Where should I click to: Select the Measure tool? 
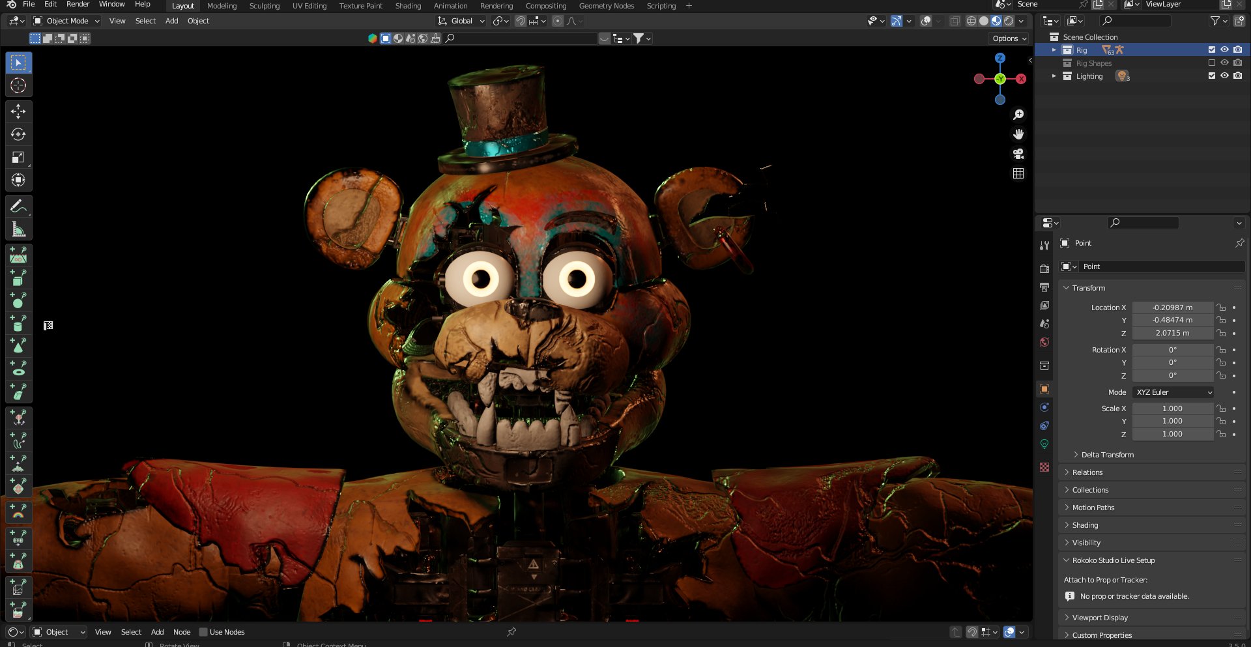pos(18,229)
